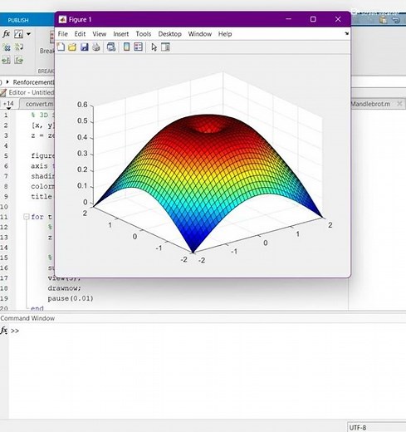Click the UTF-8 encoding indicator in status bar
This screenshot has height=432, width=406.
[358, 427]
